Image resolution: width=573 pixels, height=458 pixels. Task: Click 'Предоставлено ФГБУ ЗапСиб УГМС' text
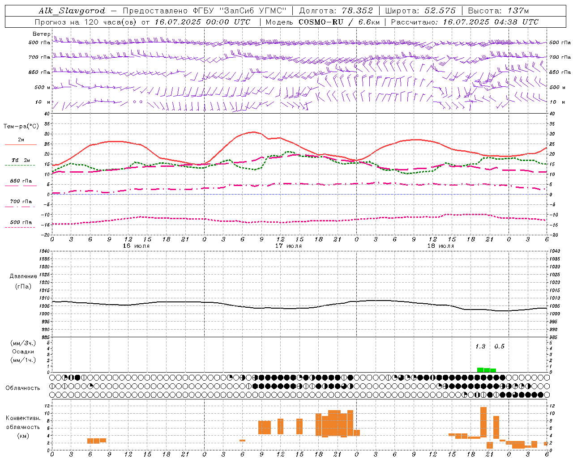[x=205, y=11]
